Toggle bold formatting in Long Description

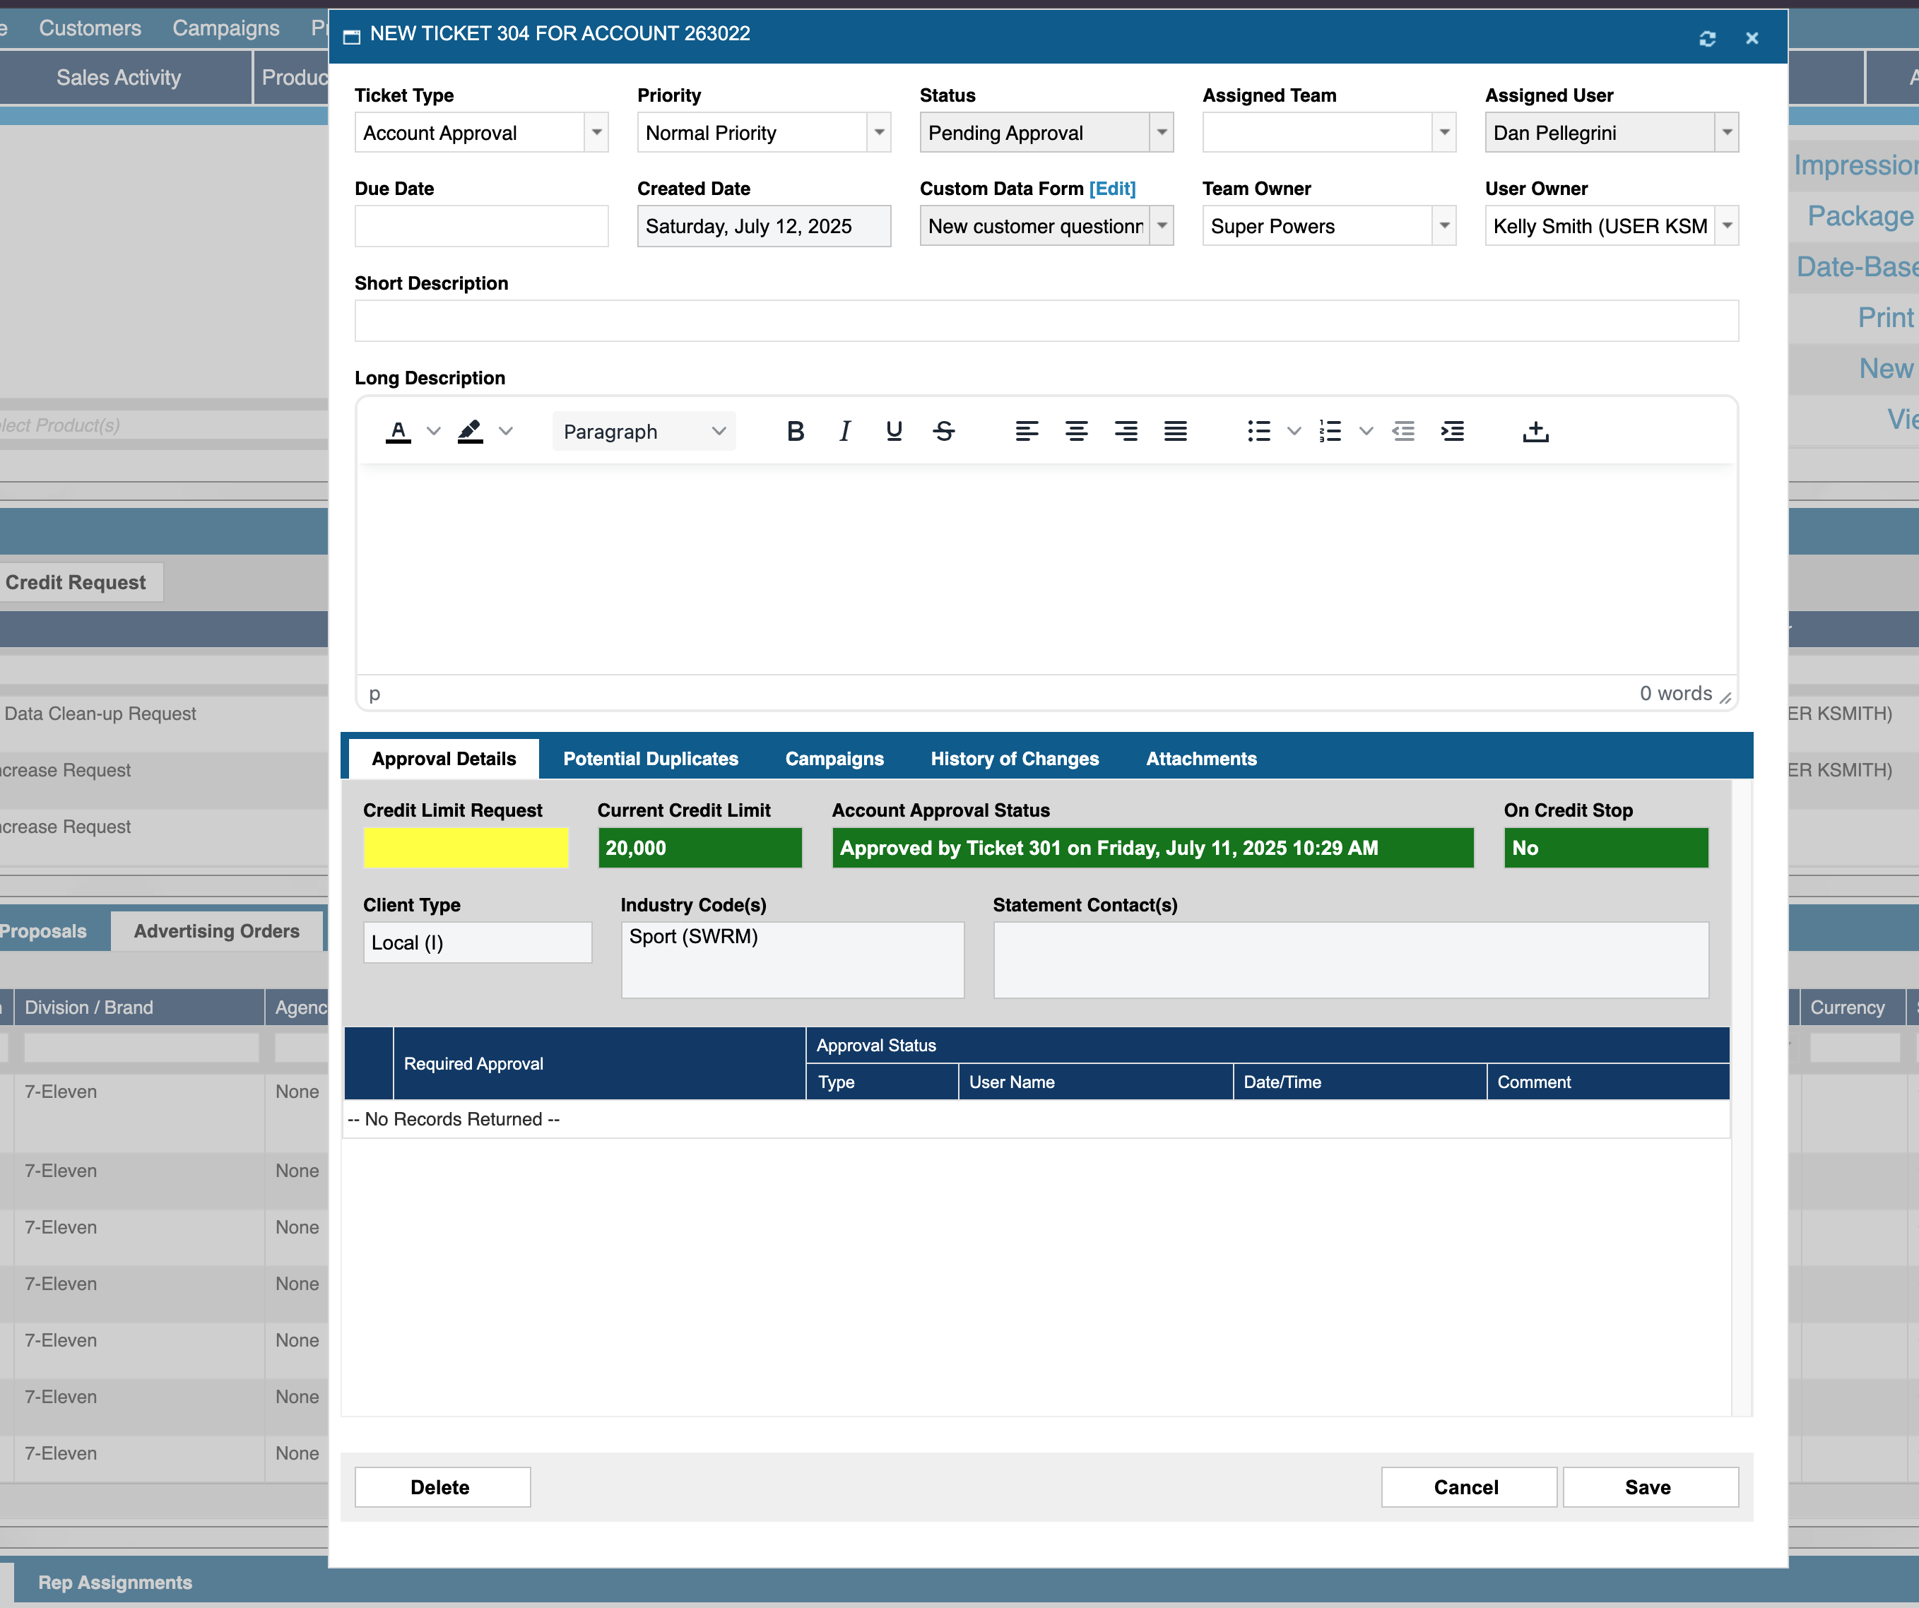point(795,431)
